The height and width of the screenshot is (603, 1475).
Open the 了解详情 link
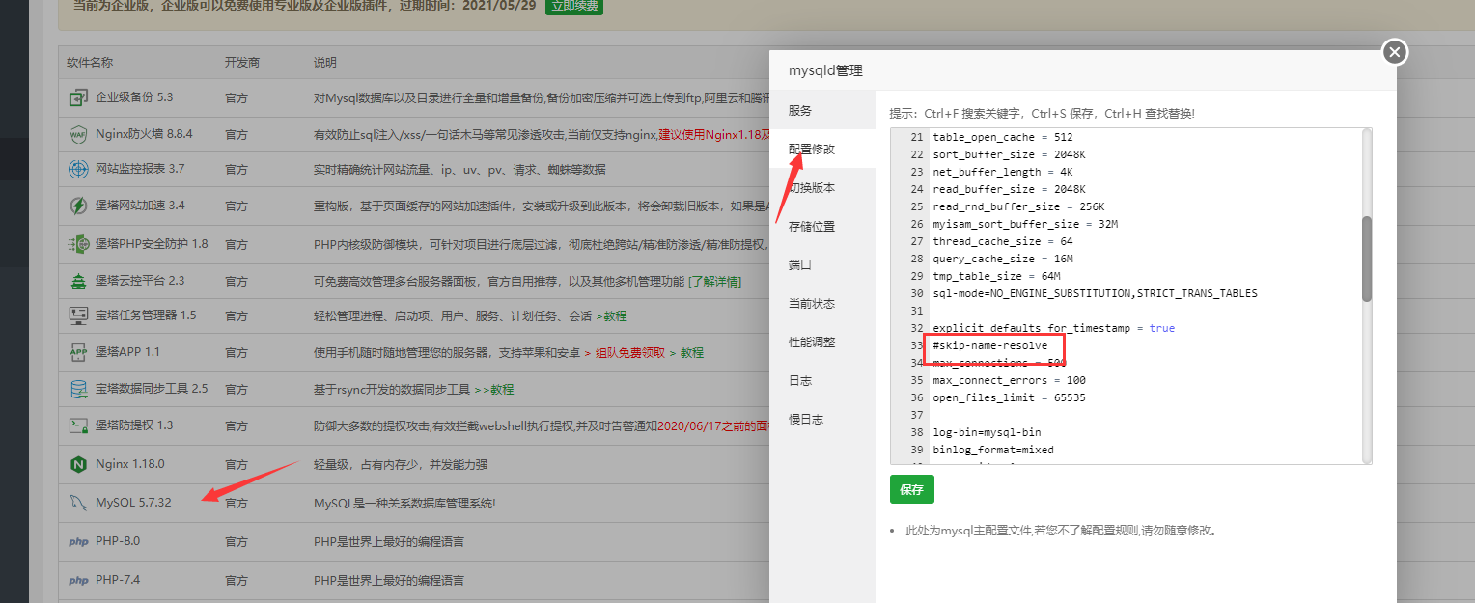point(715,281)
